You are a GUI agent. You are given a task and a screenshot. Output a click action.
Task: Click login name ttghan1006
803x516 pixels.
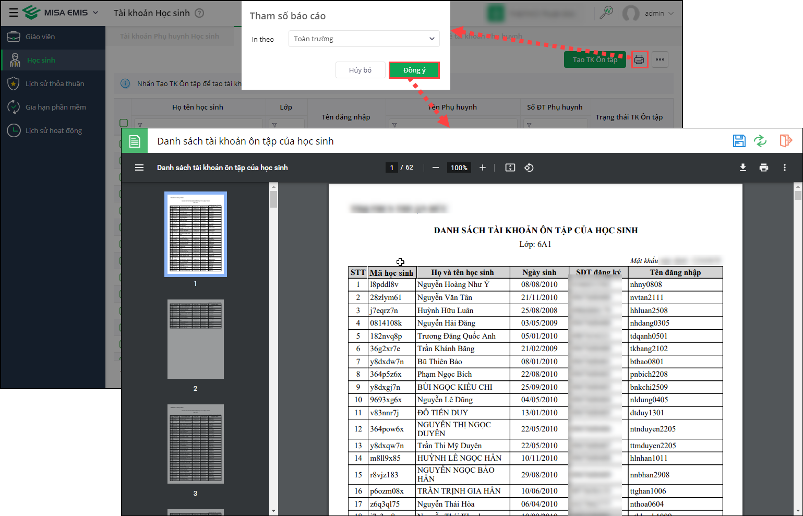point(648,491)
